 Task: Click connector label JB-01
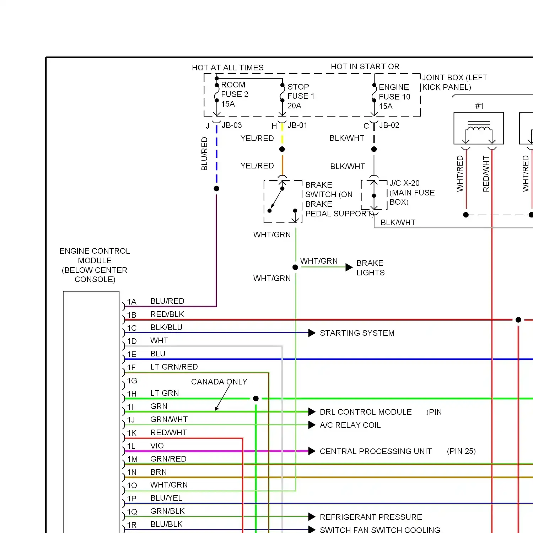[297, 125]
